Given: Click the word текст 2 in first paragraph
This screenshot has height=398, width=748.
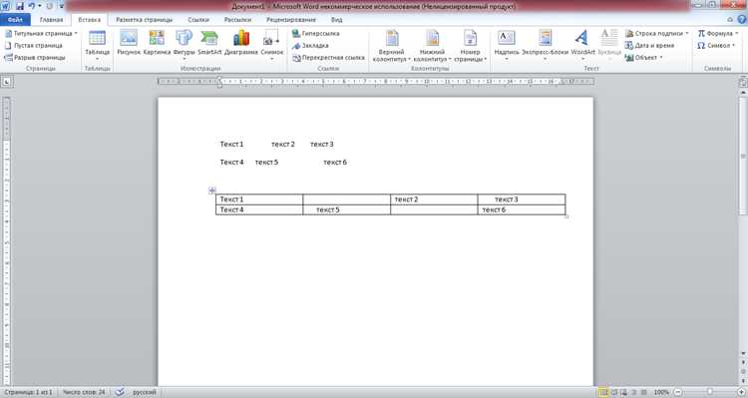Looking at the screenshot, I should point(283,144).
